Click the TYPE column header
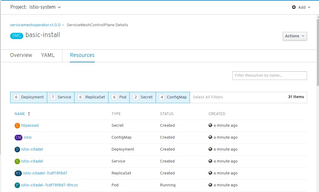 [116, 114]
